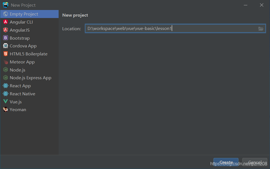Select the Meteor App label
This screenshot has width=270, height=169.
[x=22, y=62]
